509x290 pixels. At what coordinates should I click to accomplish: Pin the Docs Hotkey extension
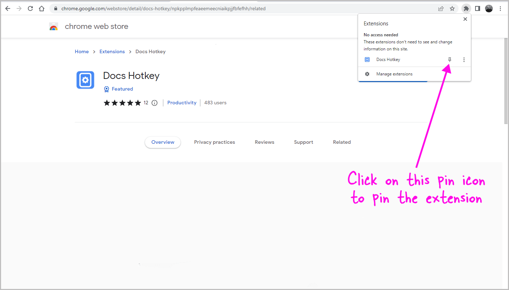point(449,60)
